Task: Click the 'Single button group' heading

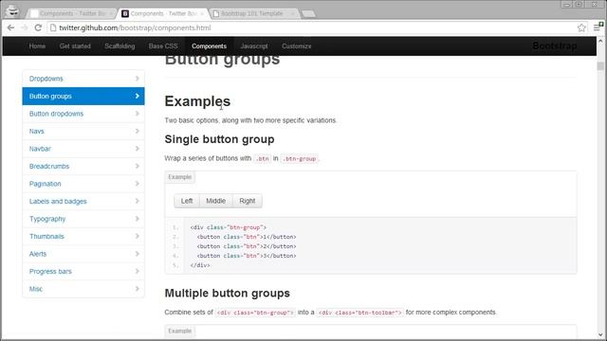Action: click(x=219, y=139)
